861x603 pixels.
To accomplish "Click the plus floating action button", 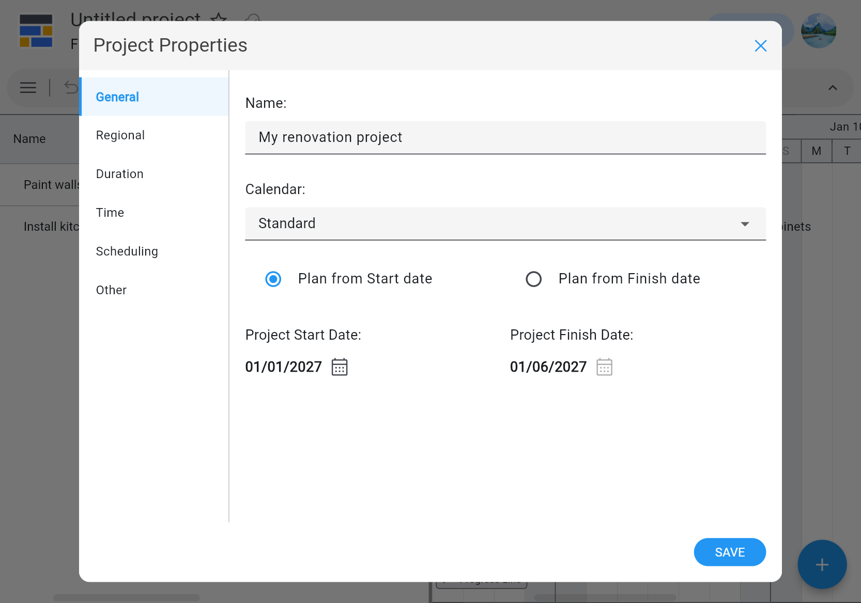I will pyautogui.click(x=822, y=564).
